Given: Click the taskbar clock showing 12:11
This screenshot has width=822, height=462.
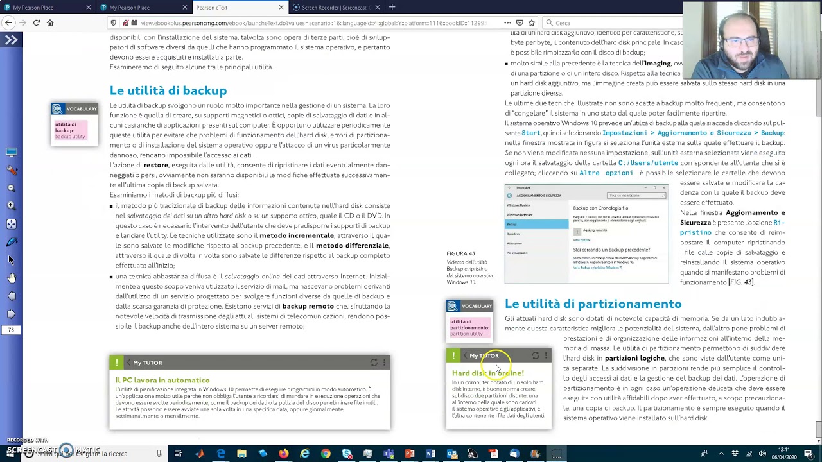Looking at the screenshot, I should click(x=784, y=454).
